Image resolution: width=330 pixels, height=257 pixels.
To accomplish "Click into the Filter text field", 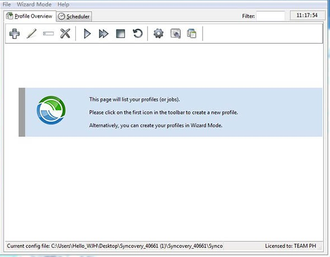I will pyautogui.click(x=271, y=16).
